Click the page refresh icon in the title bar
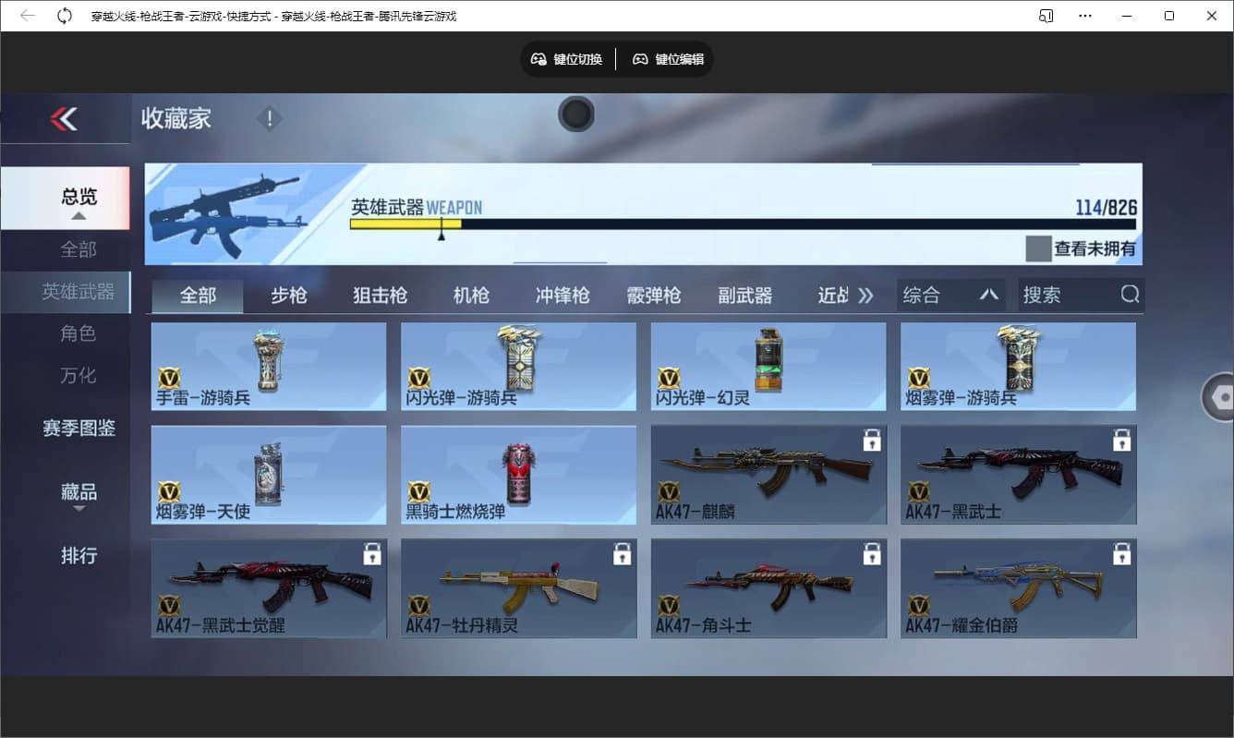Screen dimensions: 1234x738 63,15
